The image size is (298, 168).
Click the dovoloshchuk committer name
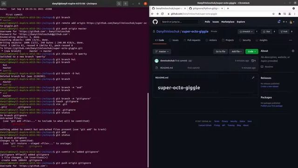point(167,61)
